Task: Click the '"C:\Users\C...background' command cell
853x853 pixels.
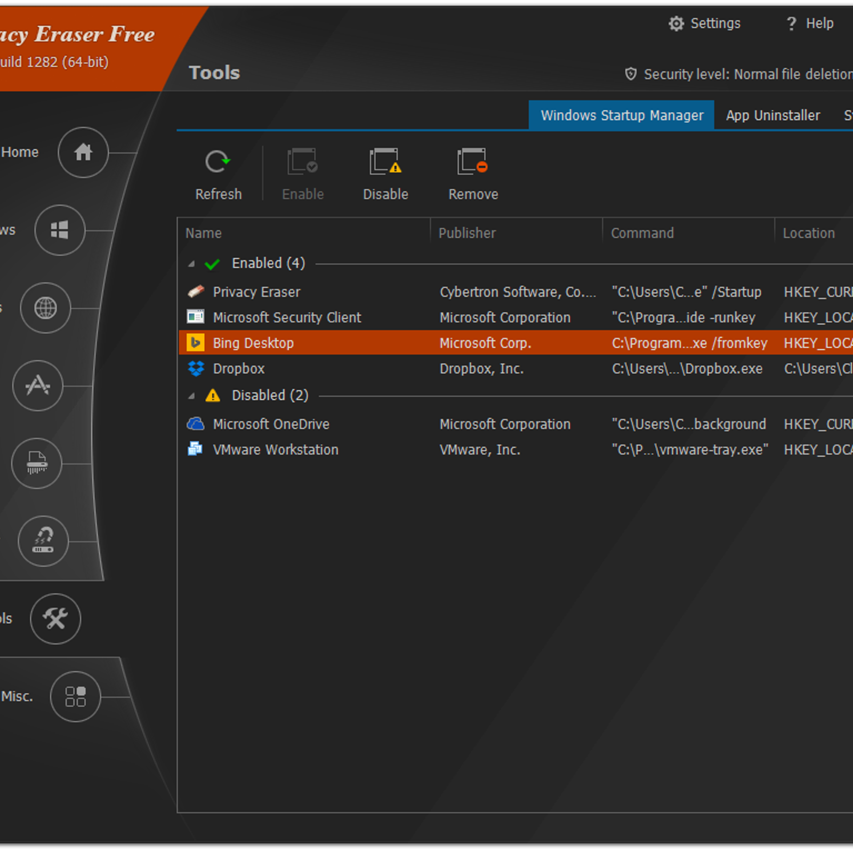Action: point(689,424)
